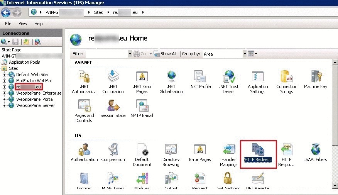Expand the Default Web Site node

click(x=5, y=75)
